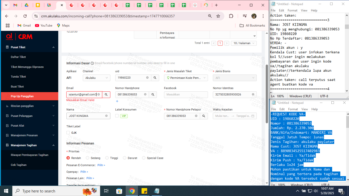Select the Rendah priority radio button
The image size is (349, 196).
point(68,158)
